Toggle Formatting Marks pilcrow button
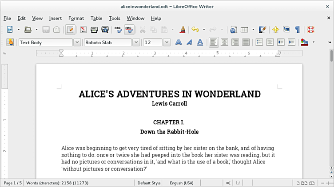Viewport: 334px width, 187px height. [297, 30]
